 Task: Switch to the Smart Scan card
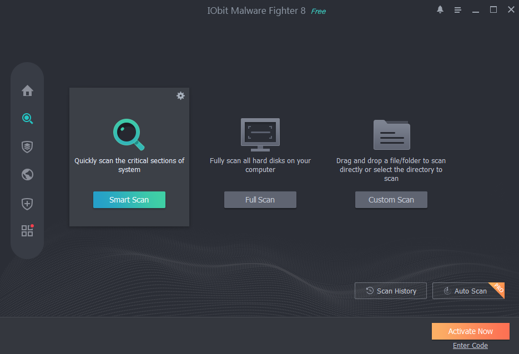tap(129, 157)
